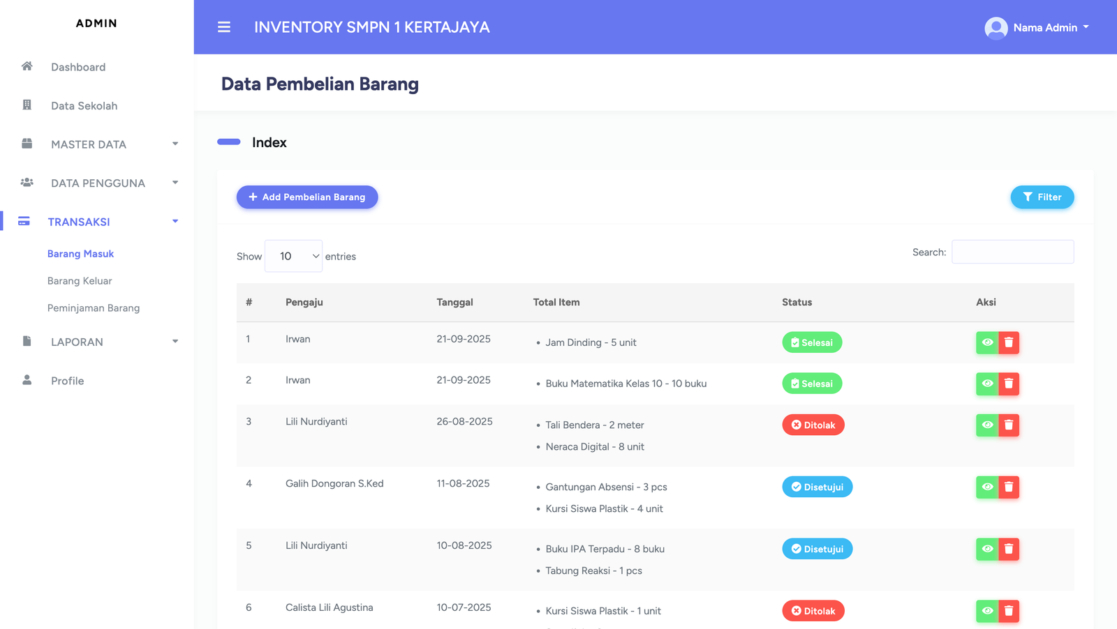Image resolution: width=1117 pixels, height=629 pixels.
Task: Delete row 3 with trash icon
Action: 1009,425
